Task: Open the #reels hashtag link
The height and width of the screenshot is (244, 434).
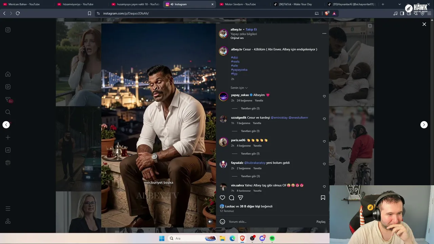Action: tap(235, 62)
